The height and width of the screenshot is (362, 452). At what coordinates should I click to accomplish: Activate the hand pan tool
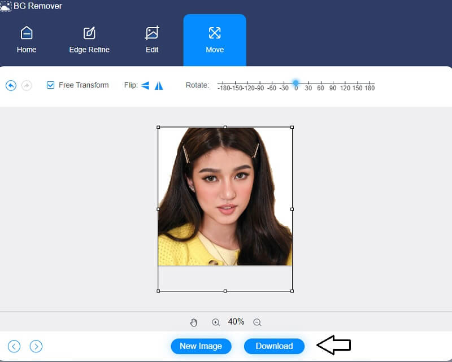point(194,322)
